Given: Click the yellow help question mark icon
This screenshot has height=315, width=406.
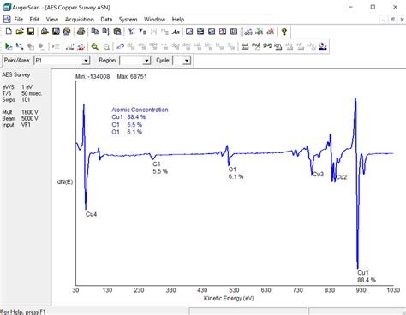Looking at the screenshot, I should click(284, 32).
